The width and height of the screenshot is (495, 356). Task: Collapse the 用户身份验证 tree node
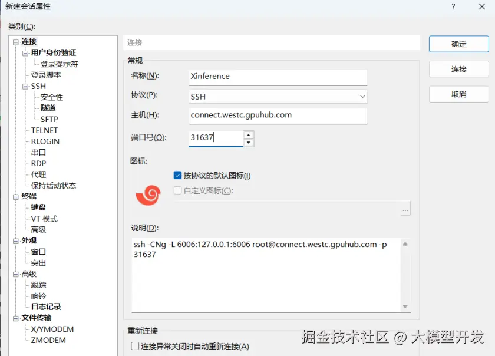(x=25, y=53)
